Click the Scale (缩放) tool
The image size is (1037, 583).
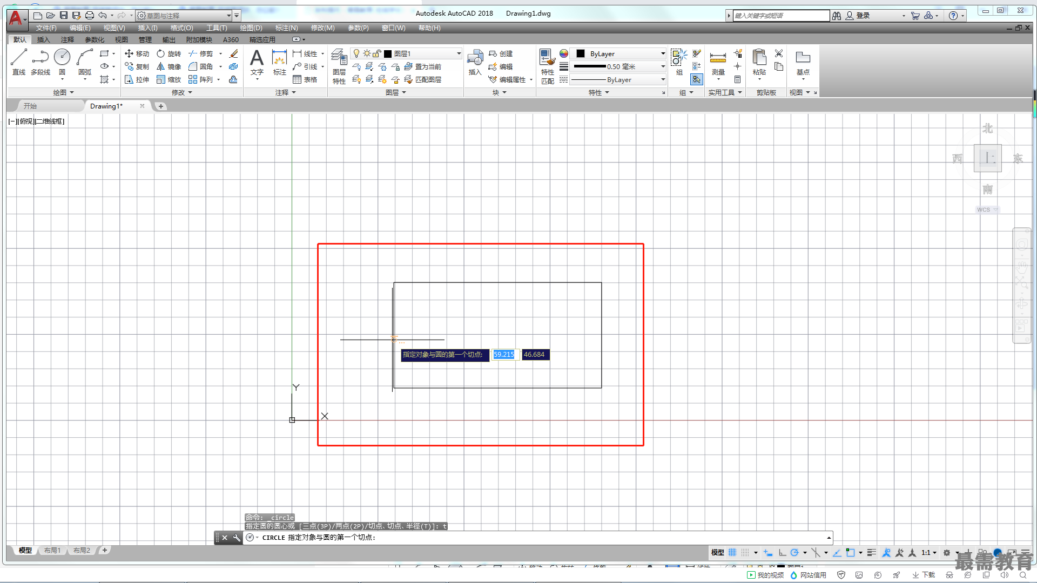[169, 79]
